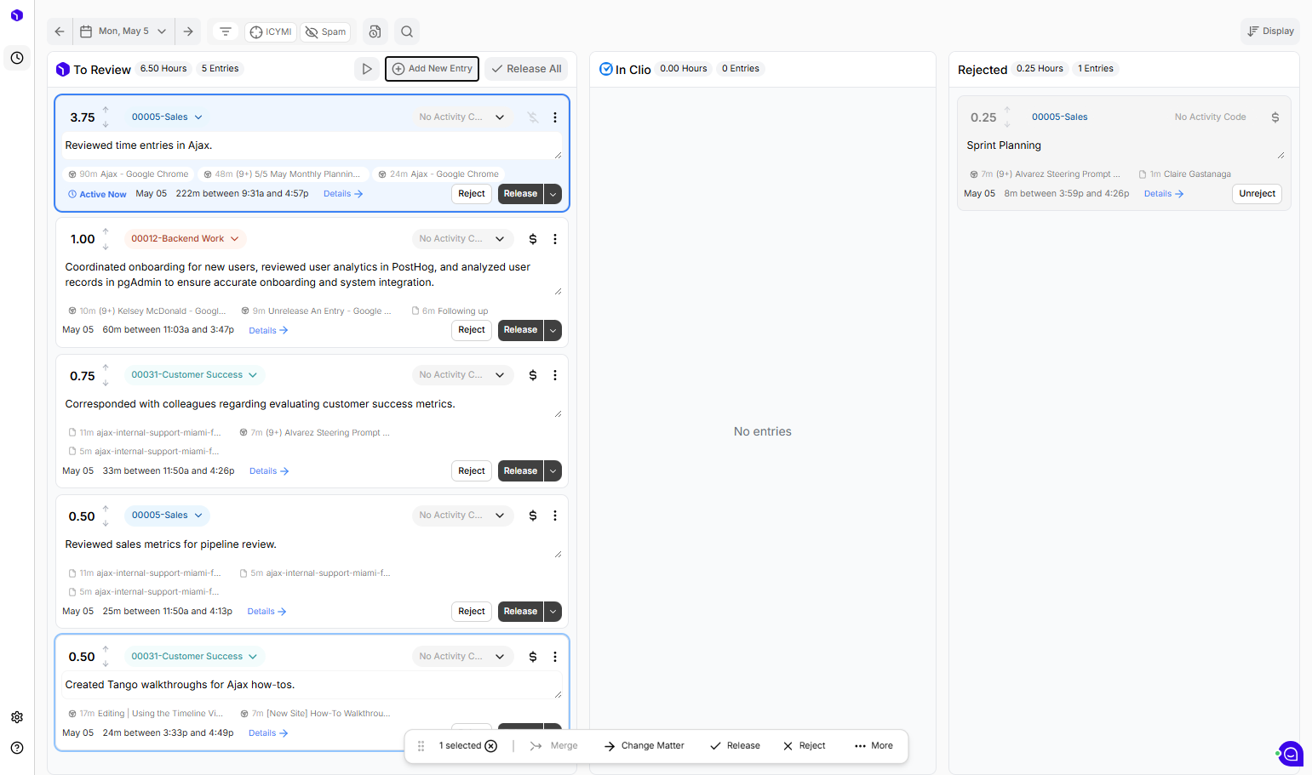Clear the selection with the X beside '1 selected'
The width and height of the screenshot is (1312, 775).
tap(491, 746)
